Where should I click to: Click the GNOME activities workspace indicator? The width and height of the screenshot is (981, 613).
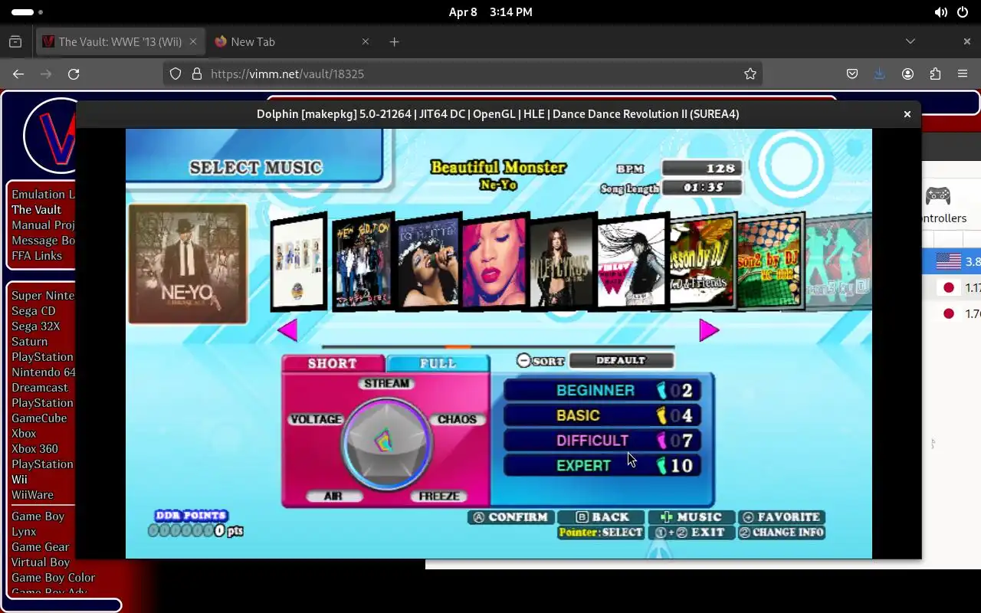(27, 12)
